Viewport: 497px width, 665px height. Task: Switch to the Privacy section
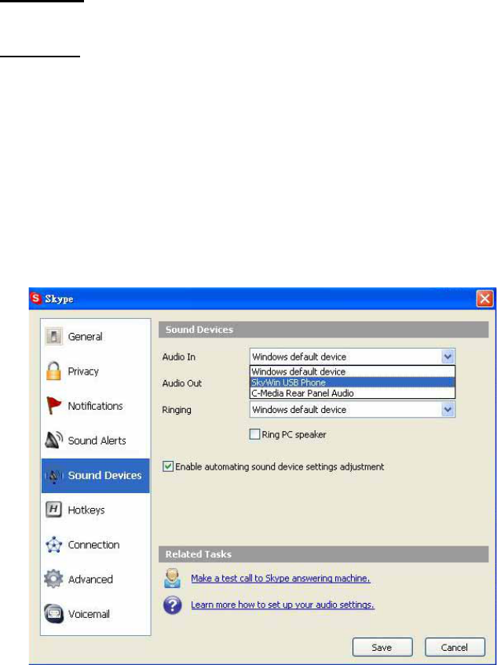[96, 371]
